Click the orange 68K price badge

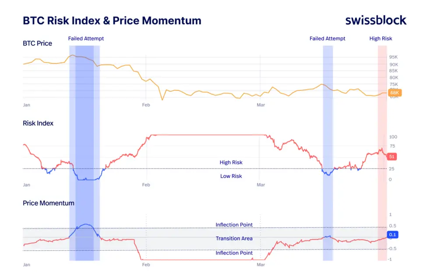tap(394, 93)
